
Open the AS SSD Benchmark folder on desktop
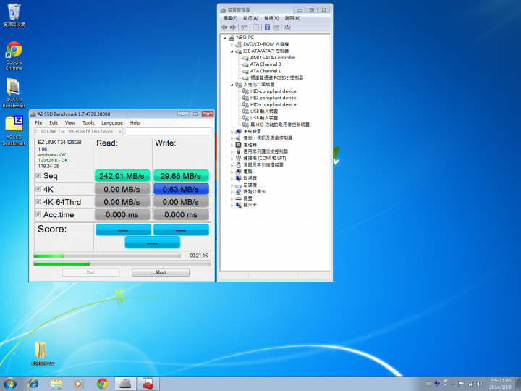point(14,93)
